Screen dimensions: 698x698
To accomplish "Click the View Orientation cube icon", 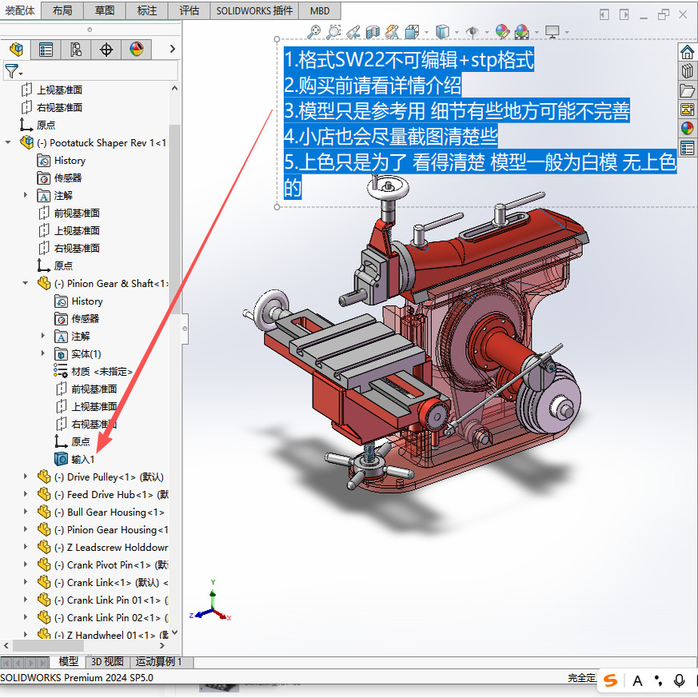I will coord(413,32).
